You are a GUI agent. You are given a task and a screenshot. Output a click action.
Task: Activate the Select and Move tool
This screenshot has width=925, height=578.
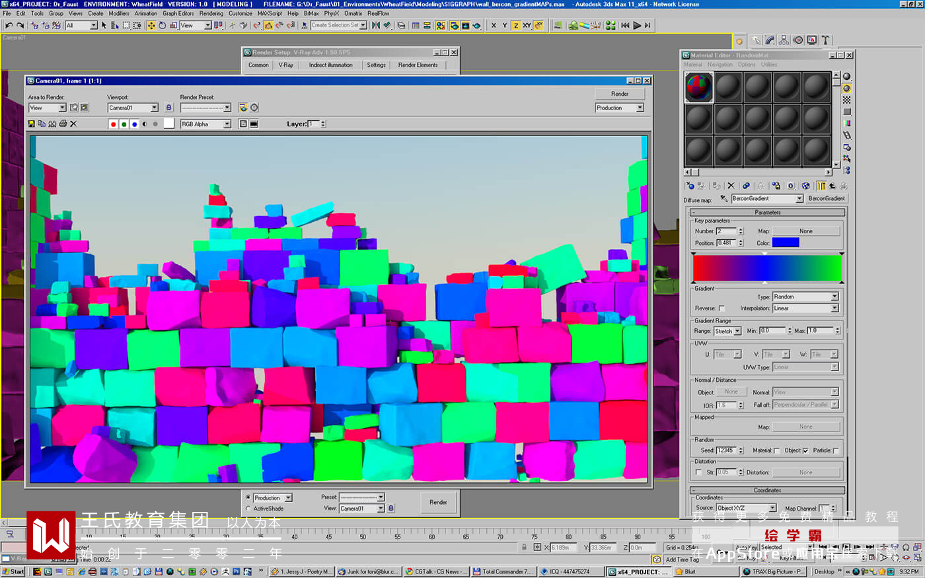coord(151,25)
